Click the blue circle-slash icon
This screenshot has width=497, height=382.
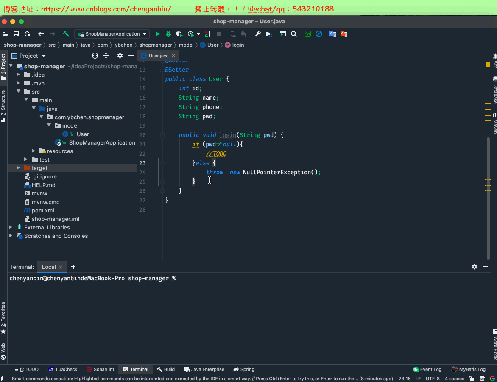319,34
